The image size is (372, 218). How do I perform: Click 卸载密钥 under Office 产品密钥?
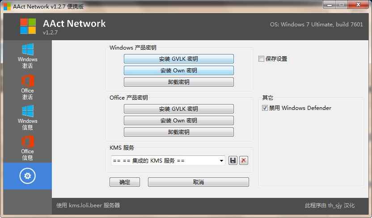point(179,132)
